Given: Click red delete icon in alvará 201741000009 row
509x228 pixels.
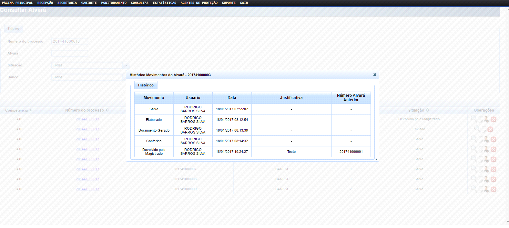Looking at the screenshot, I should click(x=494, y=189).
